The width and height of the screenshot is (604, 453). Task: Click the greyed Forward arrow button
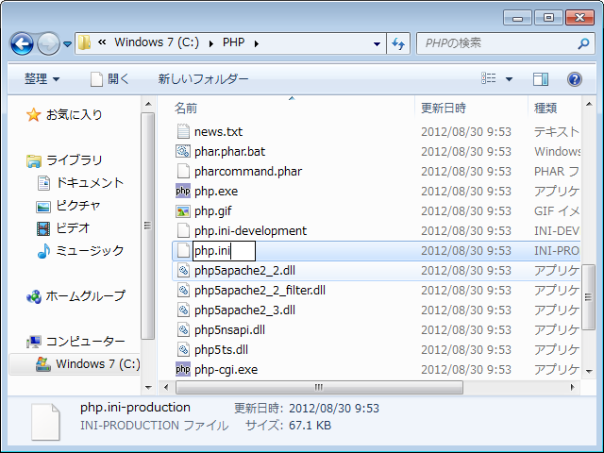[x=48, y=43]
